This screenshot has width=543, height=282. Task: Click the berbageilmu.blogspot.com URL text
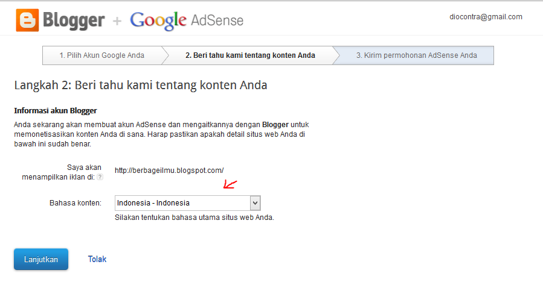pyautogui.click(x=169, y=171)
